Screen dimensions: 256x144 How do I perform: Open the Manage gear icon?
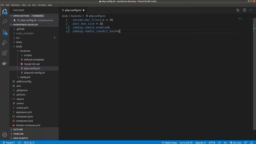point(4,135)
